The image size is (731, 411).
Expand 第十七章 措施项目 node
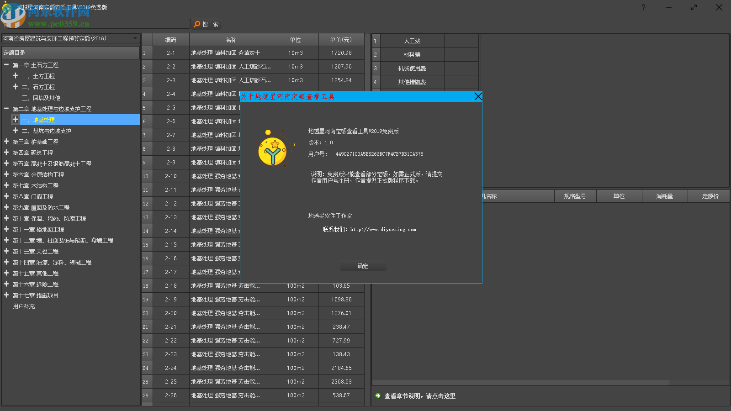coord(6,295)
